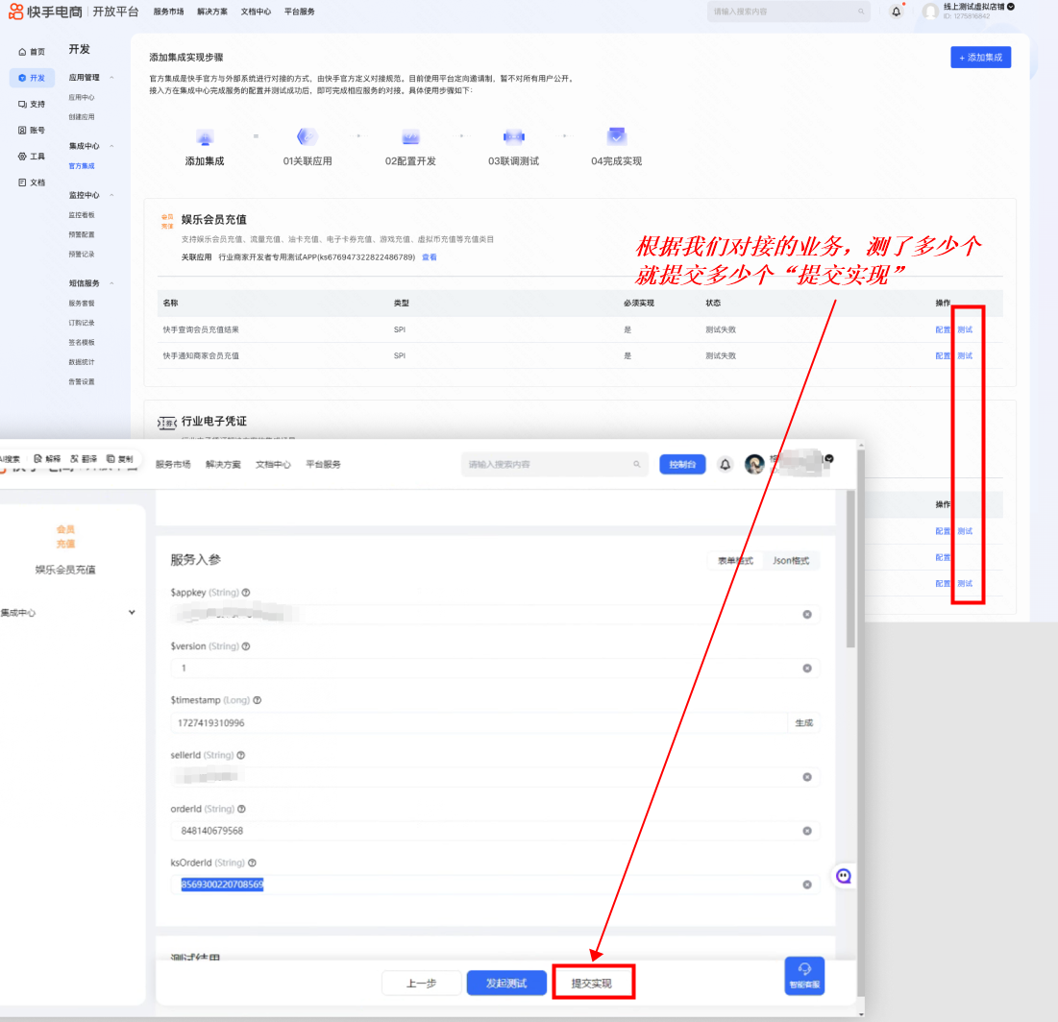Viewport: 1058px width, 1022px height.
Task: Clear the sellerId field with its X icon
Action: click(x=807, y=777)
